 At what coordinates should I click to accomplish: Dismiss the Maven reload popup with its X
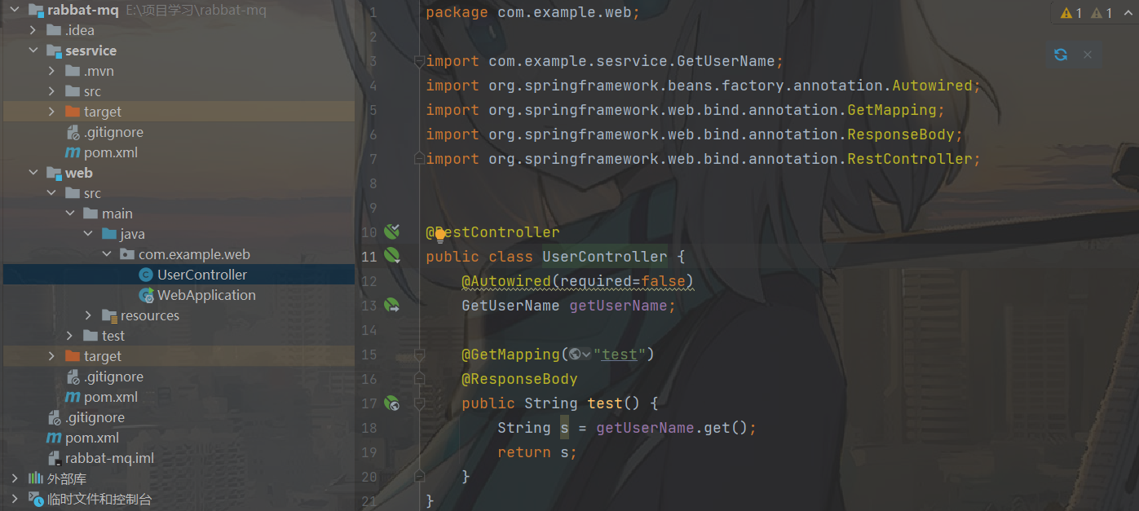[x=1087, y=55]
